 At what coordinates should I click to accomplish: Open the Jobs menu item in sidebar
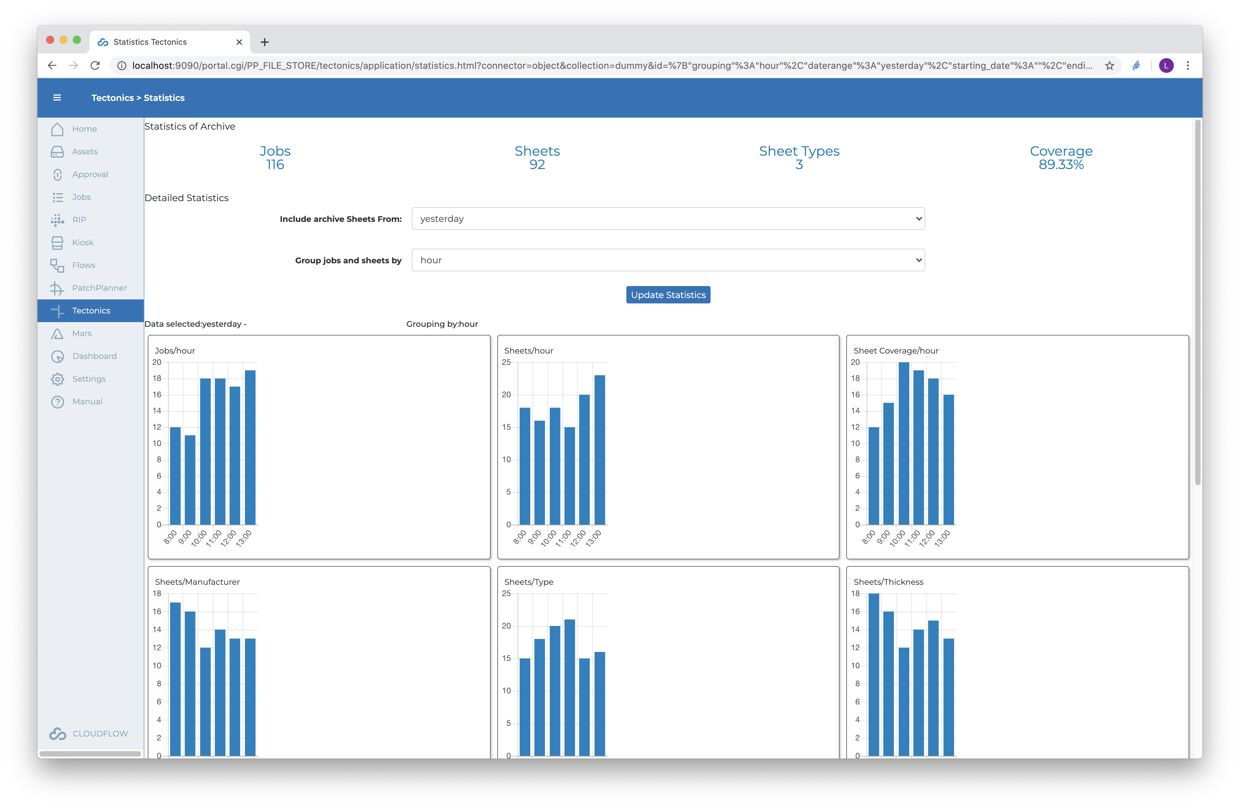(x=81, y=197)
